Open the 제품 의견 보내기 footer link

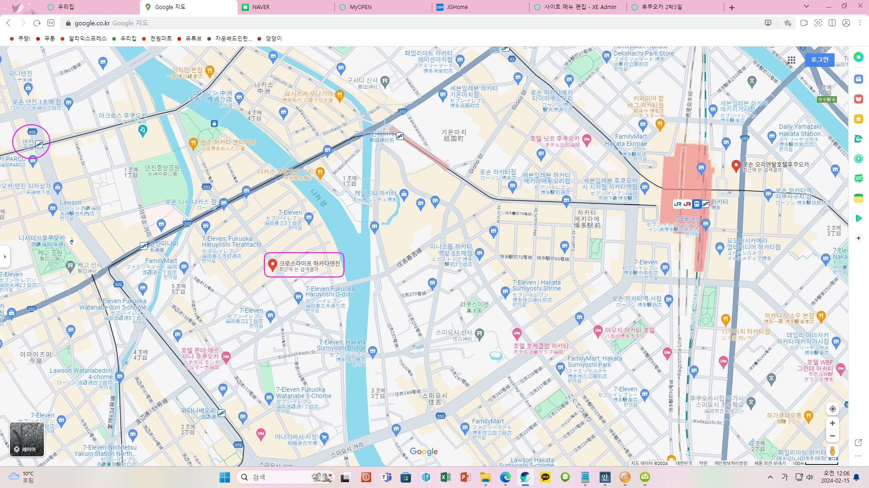pyautogui.click(x=770, y=463)
